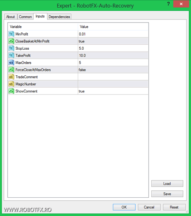The width and height of the screenshot is (191, 216).
Task: Click the ForceCloseAtMaxOrders value false
Action: [x=82, y=70]
